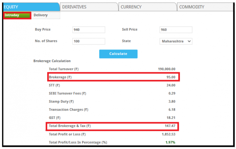236x149 pixels.
Task: Click the Transaction Charges value 6.18
Action: [172, 109]
